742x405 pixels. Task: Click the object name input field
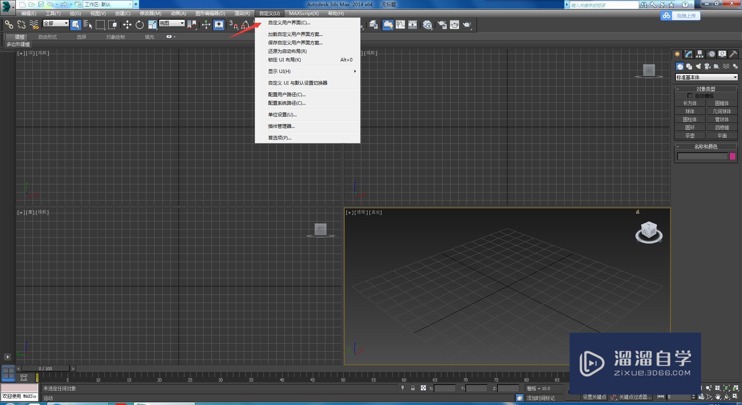pyautogui.click(x=702, y=157)
